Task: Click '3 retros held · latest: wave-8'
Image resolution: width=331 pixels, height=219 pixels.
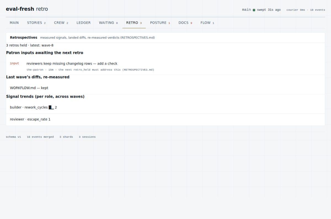Action: pyautogui.click(x=30, y=45)
